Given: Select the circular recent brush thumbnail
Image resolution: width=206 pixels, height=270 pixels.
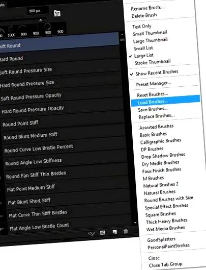Looking at the screenshot, I should [x=47, y=29].
